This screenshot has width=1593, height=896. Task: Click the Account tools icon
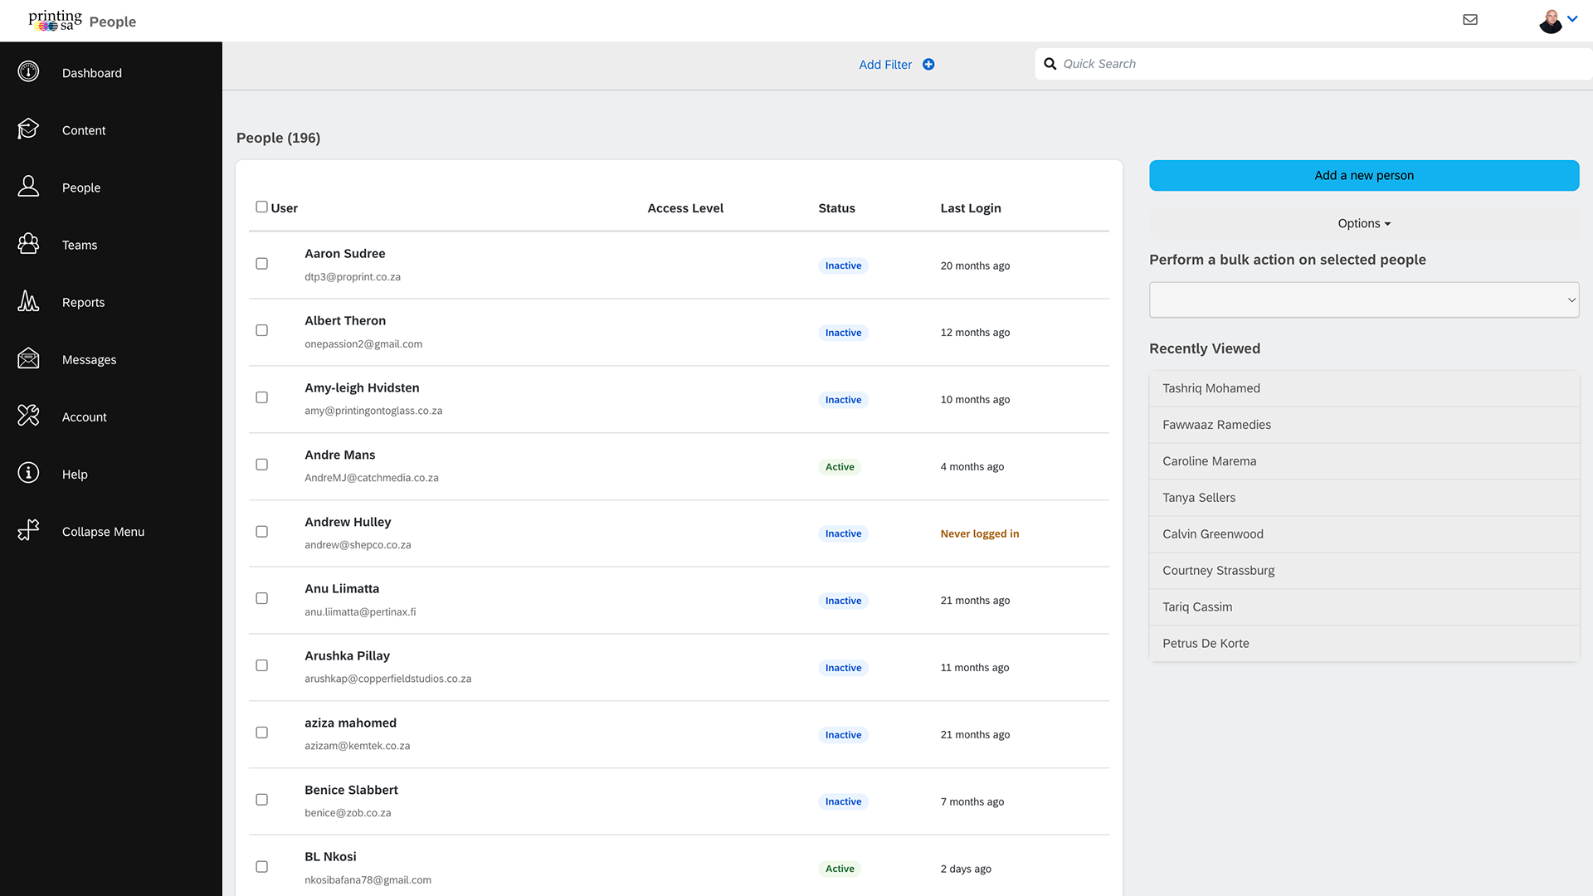28,416
